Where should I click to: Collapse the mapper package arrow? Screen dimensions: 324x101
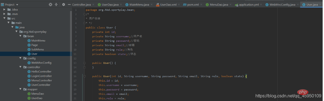[20, 89]
